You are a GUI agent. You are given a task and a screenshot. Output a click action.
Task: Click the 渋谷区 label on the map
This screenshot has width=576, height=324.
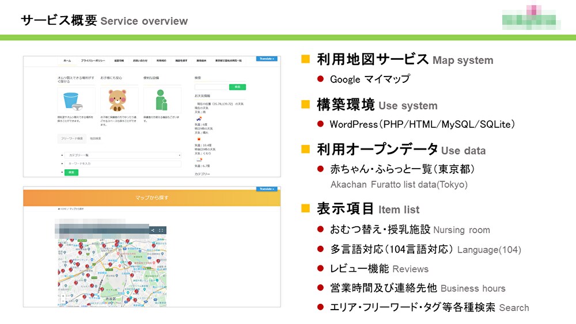[110, 299]
